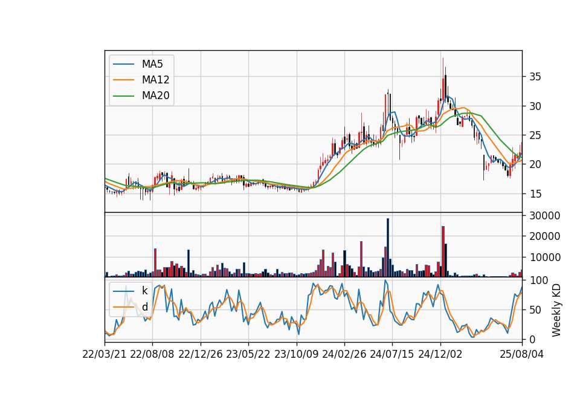Click the MA5 legend label
Screen dimensions: 580x417
(152, 64)
